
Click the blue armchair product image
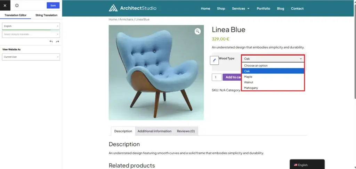pos(156,72)
